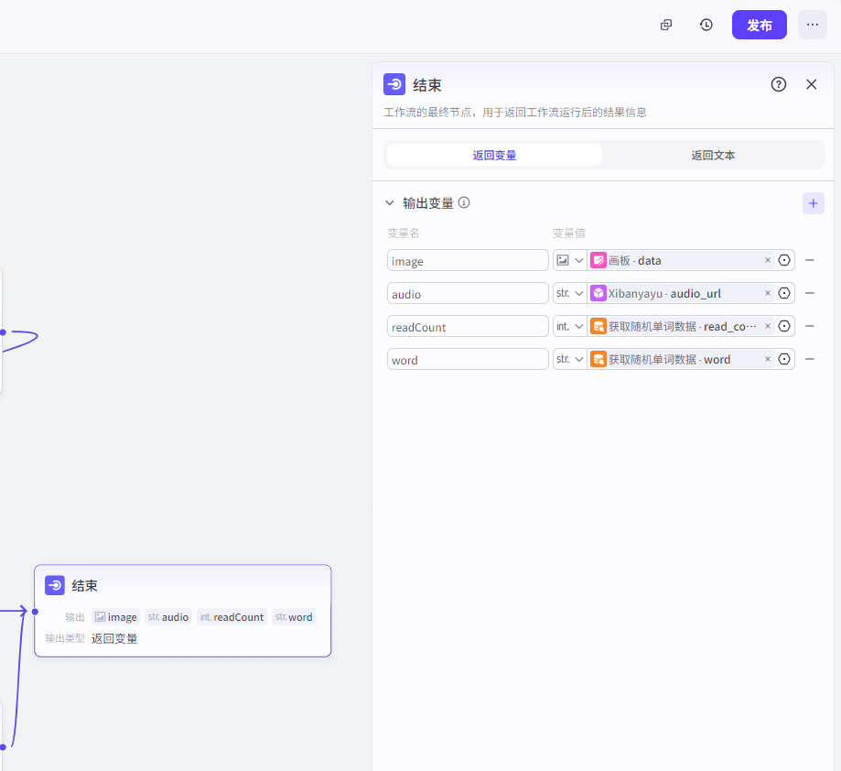Select the 返回变量 tab
Image resolution: width=841 pixels, height=771 pixels.
coord(493,154)
